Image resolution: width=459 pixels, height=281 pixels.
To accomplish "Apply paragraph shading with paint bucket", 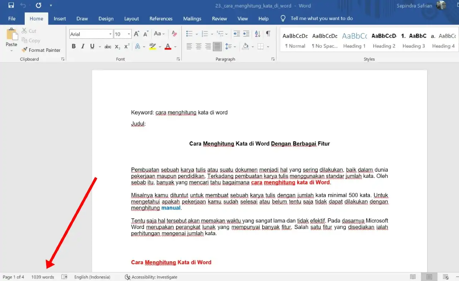I will 245,46.
